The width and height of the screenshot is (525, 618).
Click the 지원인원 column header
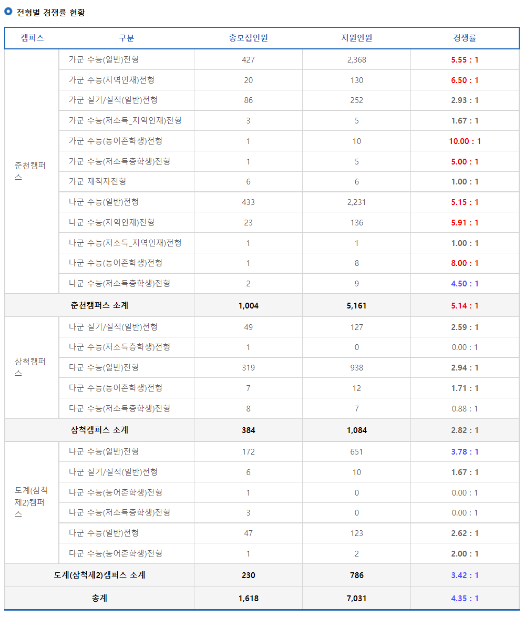[356, 38]
